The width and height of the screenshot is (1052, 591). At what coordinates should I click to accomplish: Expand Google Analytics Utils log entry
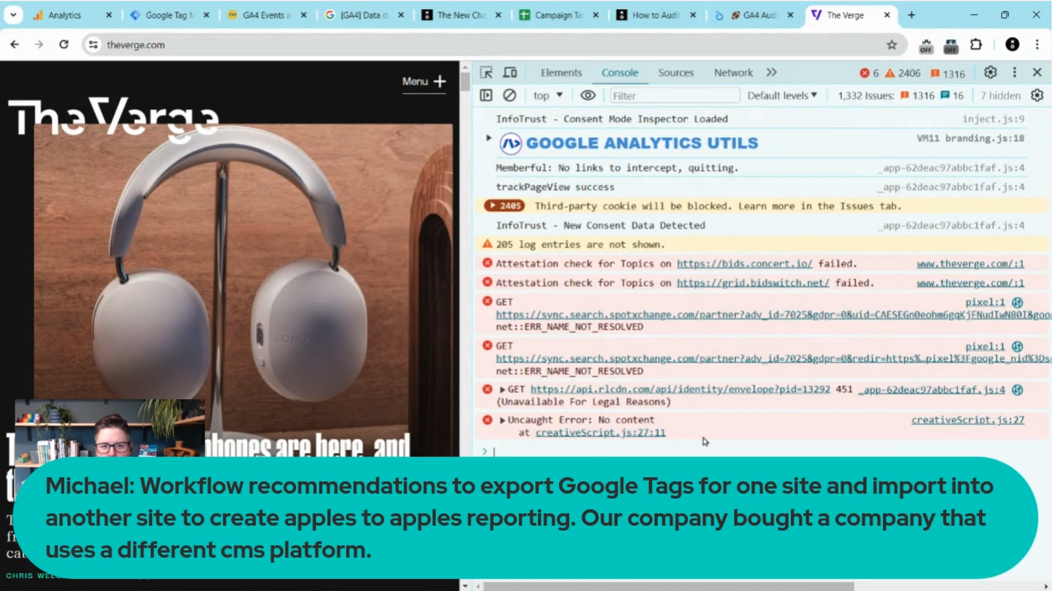click(x=488, y=138)
